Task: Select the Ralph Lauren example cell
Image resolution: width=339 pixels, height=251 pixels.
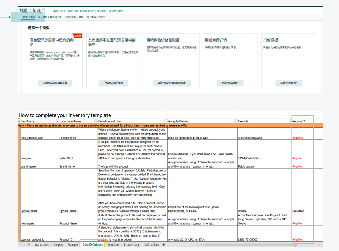Action: (264, 164)
